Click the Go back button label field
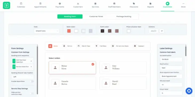The image size is (195, 97). [x=171, y=59]
